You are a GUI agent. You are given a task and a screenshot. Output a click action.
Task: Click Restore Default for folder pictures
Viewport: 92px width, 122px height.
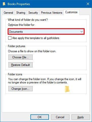tap(21, 65)
